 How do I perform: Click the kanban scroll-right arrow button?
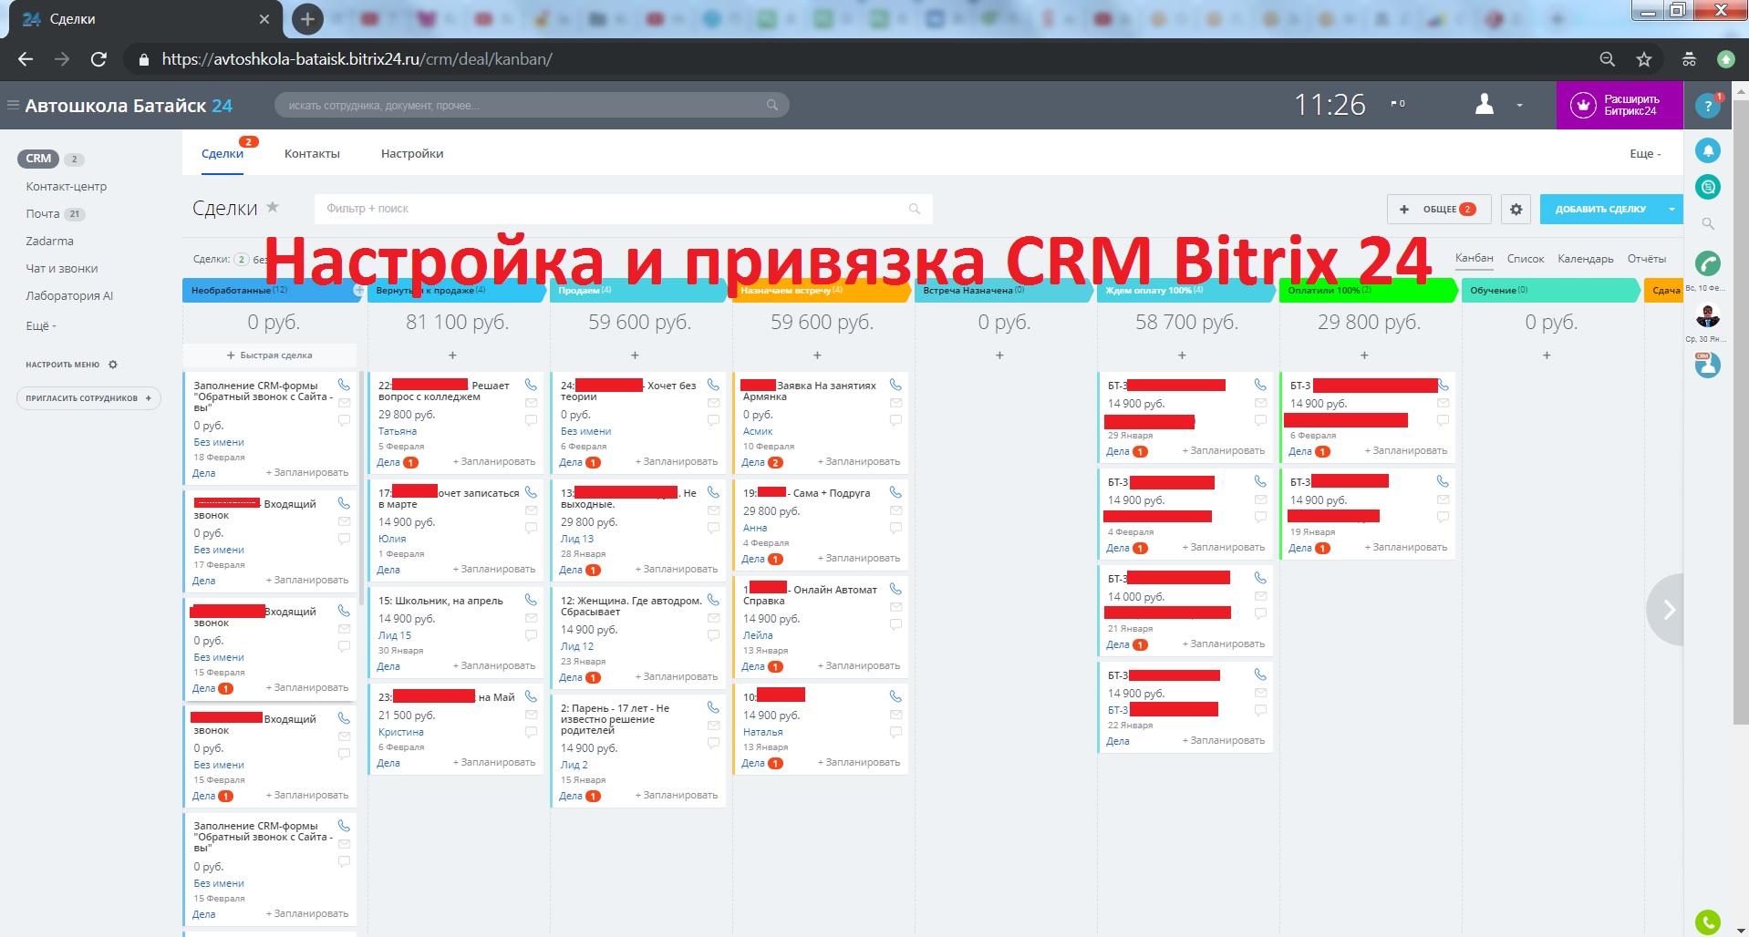click(x=1668, y=610)
